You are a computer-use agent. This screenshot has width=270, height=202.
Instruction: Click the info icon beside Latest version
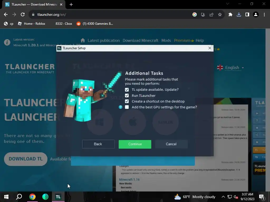[x=7, y=42]
